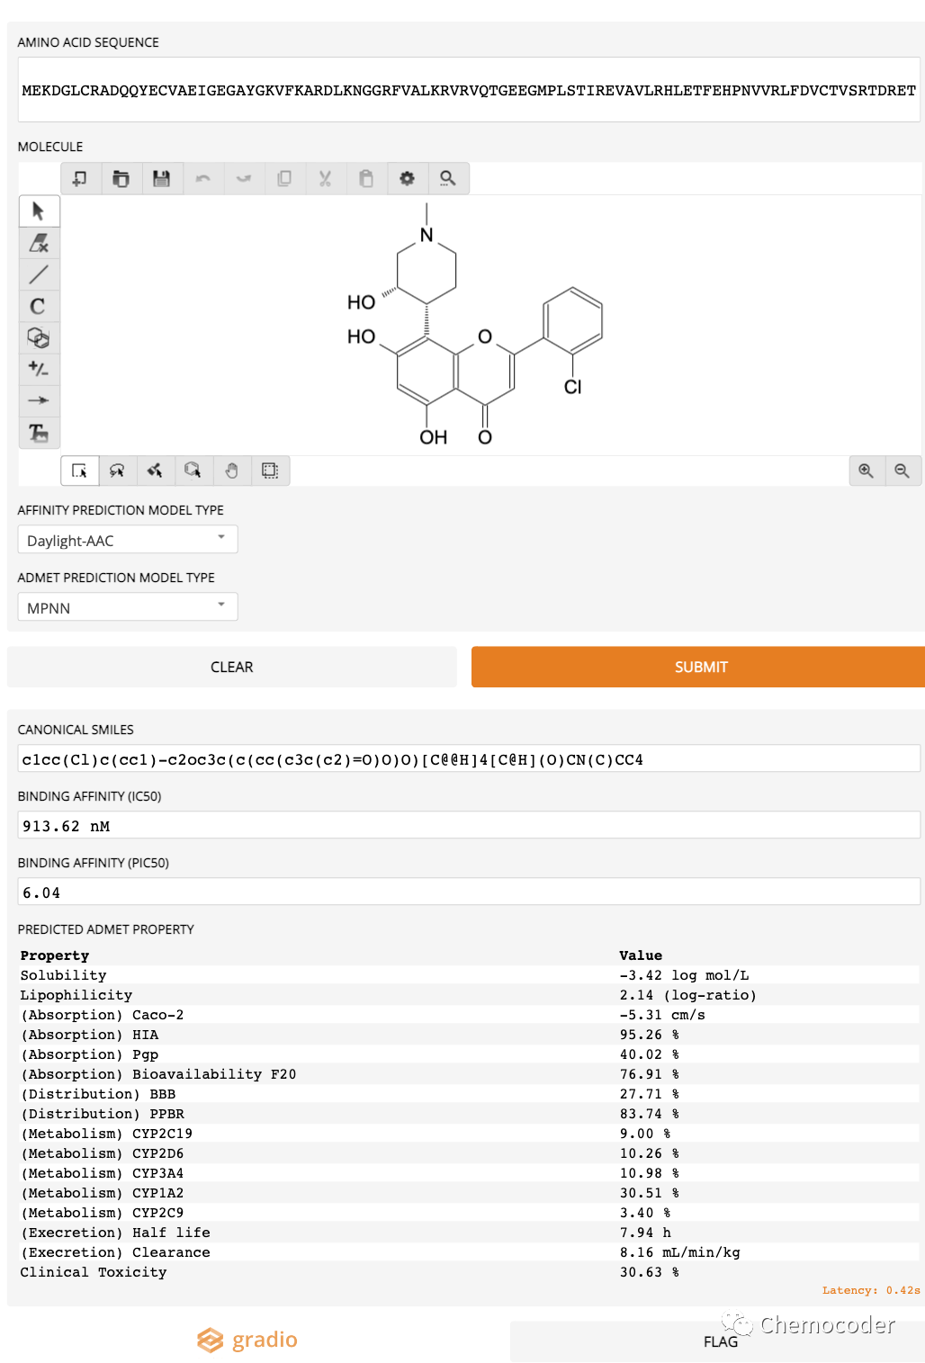925x1363 pixels.
Task: Click the CLEAR button
Action: click(232, 667)
